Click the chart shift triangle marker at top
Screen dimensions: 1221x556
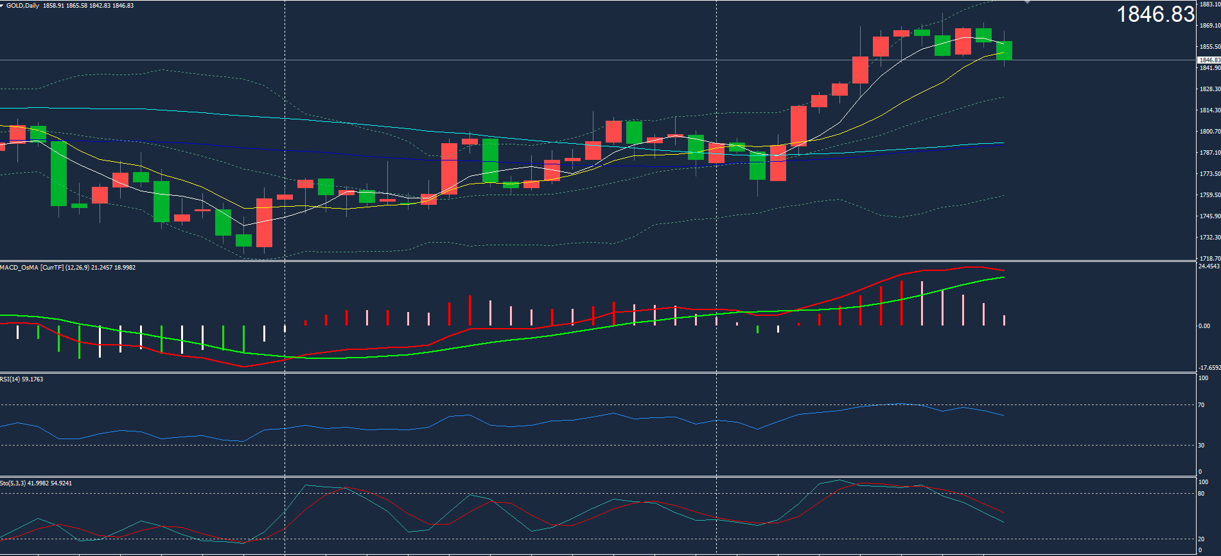[x=1027, y=2]
